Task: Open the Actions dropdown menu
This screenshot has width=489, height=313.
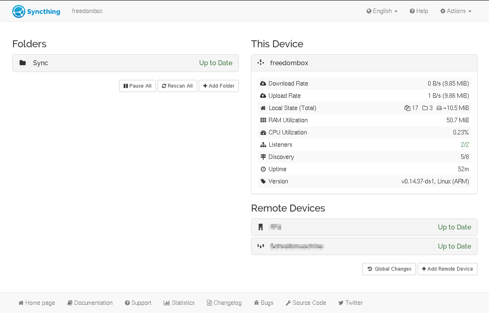Action: pos(456,11)
